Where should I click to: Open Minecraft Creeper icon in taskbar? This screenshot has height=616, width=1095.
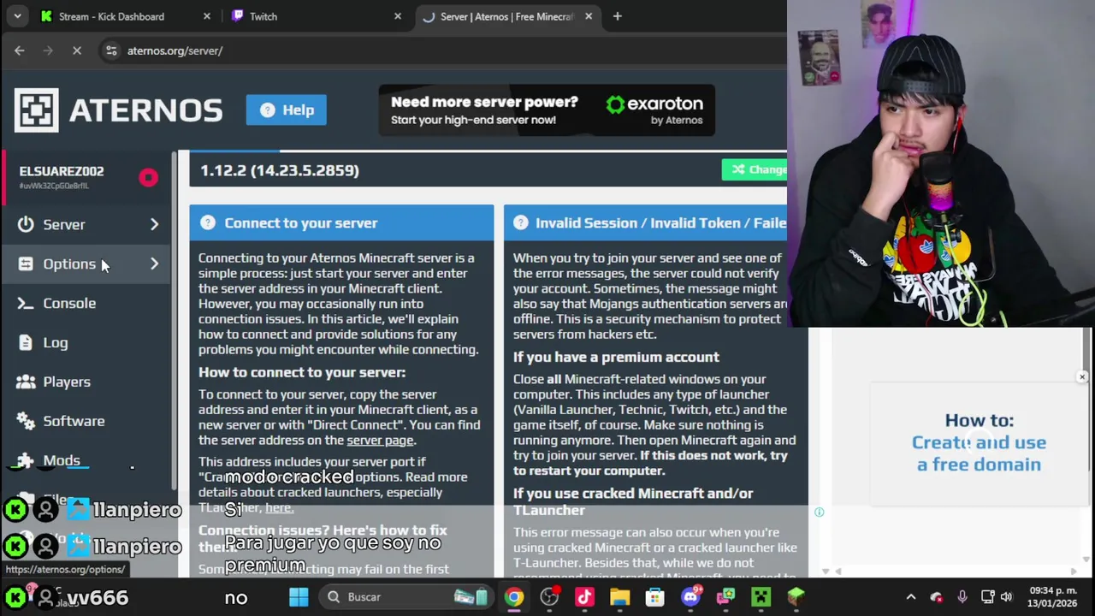[761, 596]
